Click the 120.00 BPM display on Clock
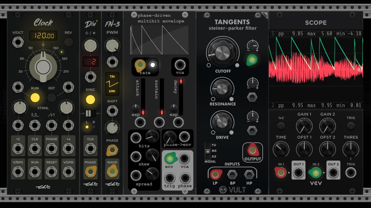 (x=43, y=36)
